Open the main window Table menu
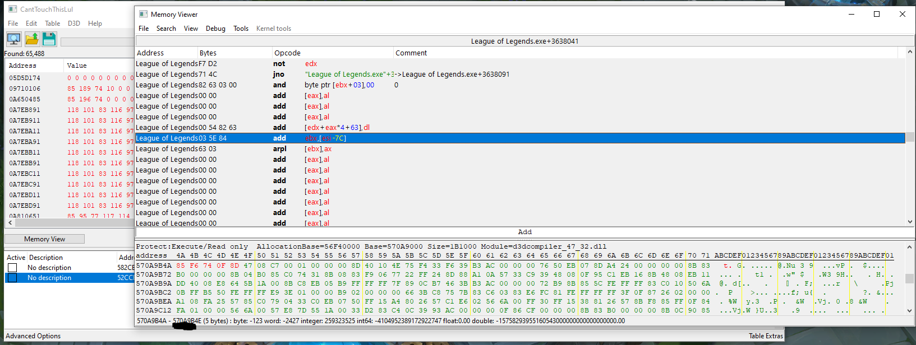 pos(53,24)
